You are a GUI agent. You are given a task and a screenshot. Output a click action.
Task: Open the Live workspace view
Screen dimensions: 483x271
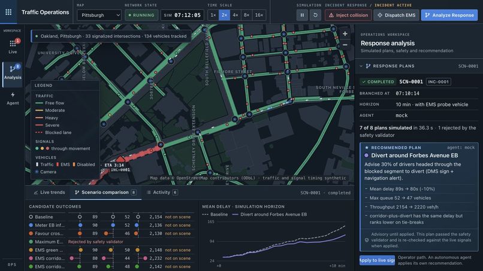tap(13, 47)
